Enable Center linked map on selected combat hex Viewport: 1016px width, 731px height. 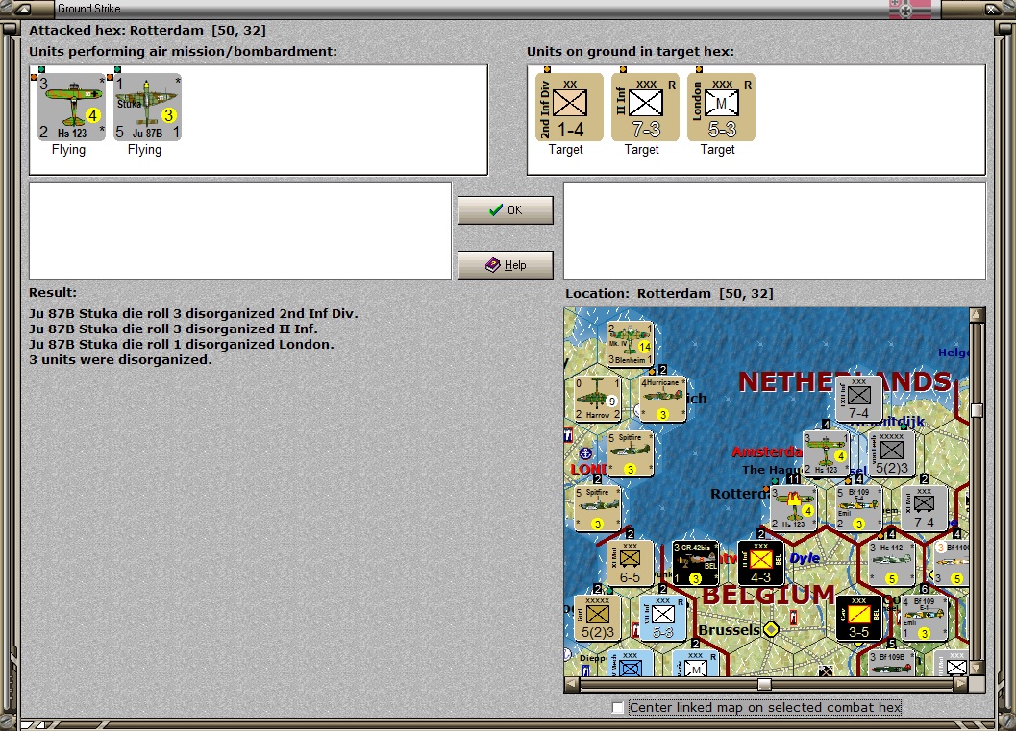pyautogui.click(x=618, y=708)
